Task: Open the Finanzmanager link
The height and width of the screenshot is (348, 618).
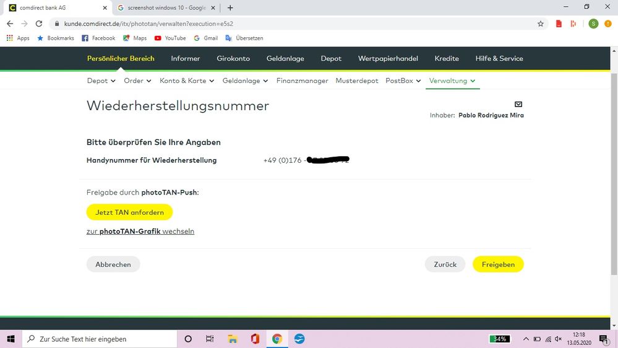Action: (302, 80)
